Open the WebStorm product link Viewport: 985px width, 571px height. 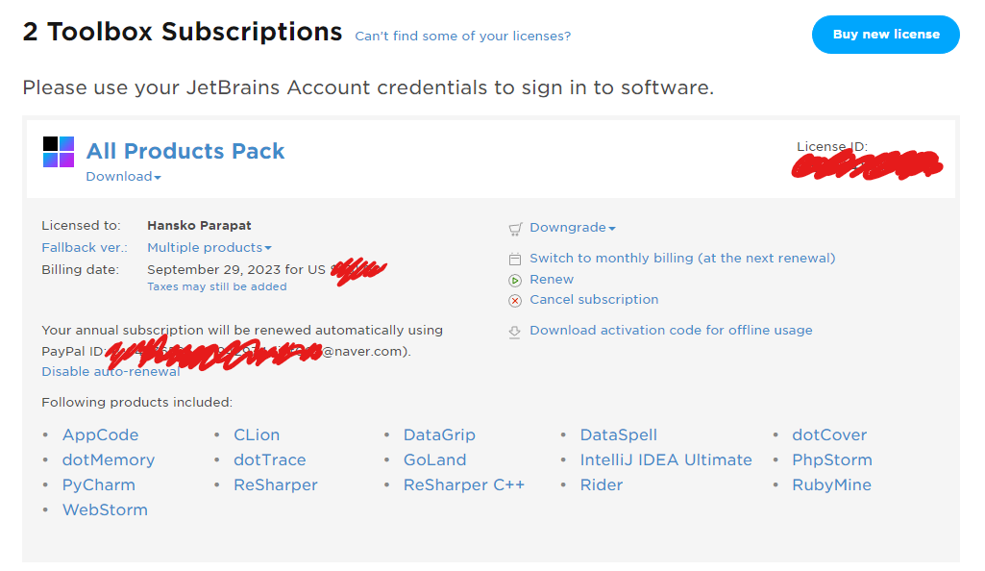click(x=105, y=510)
